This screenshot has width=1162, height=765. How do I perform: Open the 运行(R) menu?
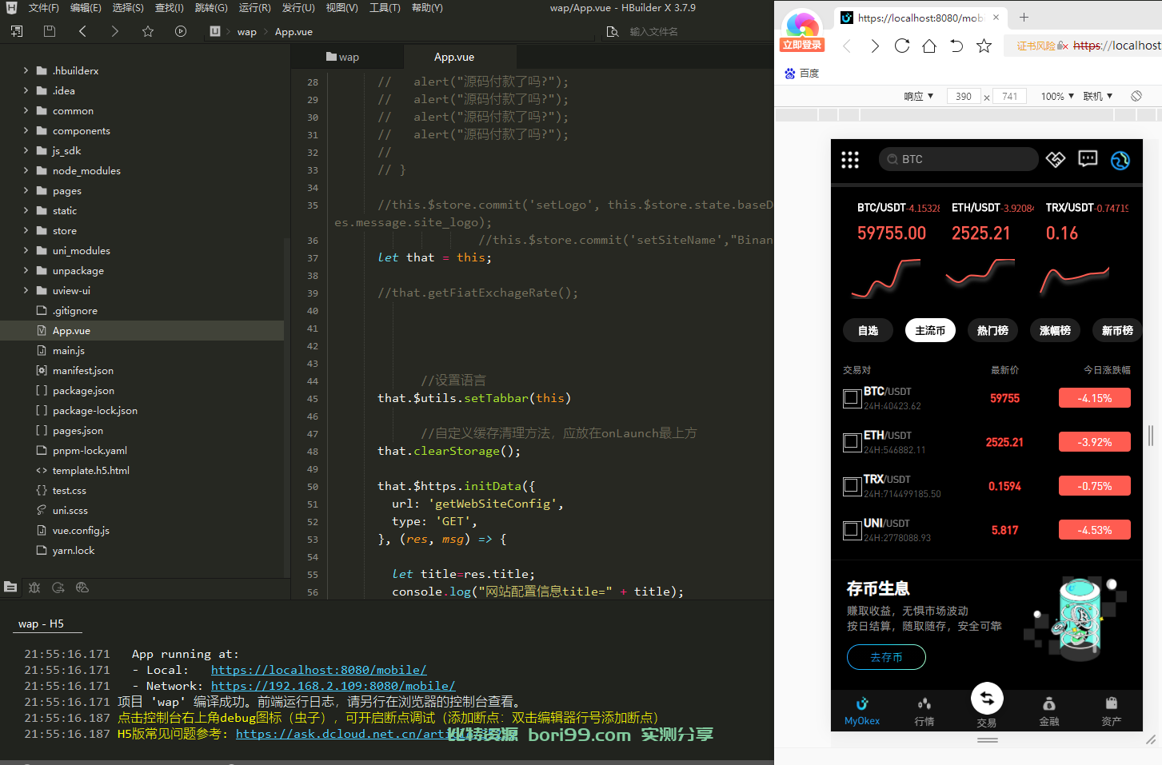tap(254, 8)
